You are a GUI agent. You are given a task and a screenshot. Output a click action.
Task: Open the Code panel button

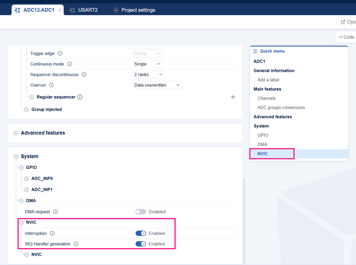346,37
